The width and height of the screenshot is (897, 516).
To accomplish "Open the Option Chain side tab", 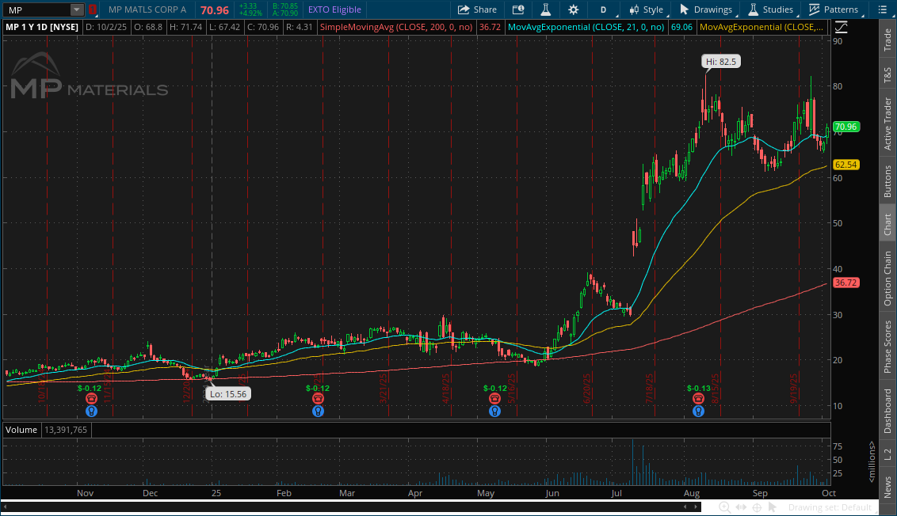I will [x=887, y=279].
